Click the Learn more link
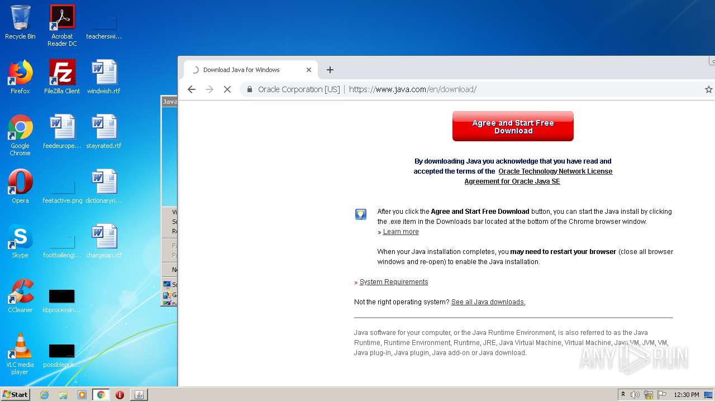Screen dimensions: 715x402 pos(401,232)
